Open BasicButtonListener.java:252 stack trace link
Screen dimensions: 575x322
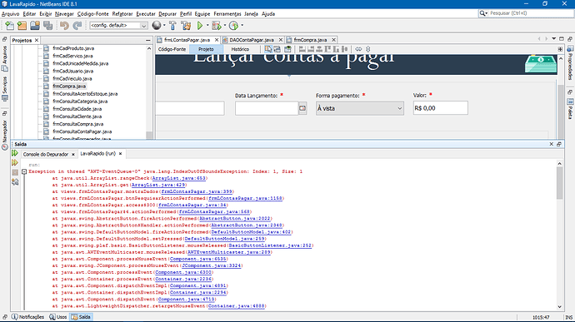click(270, 245)
